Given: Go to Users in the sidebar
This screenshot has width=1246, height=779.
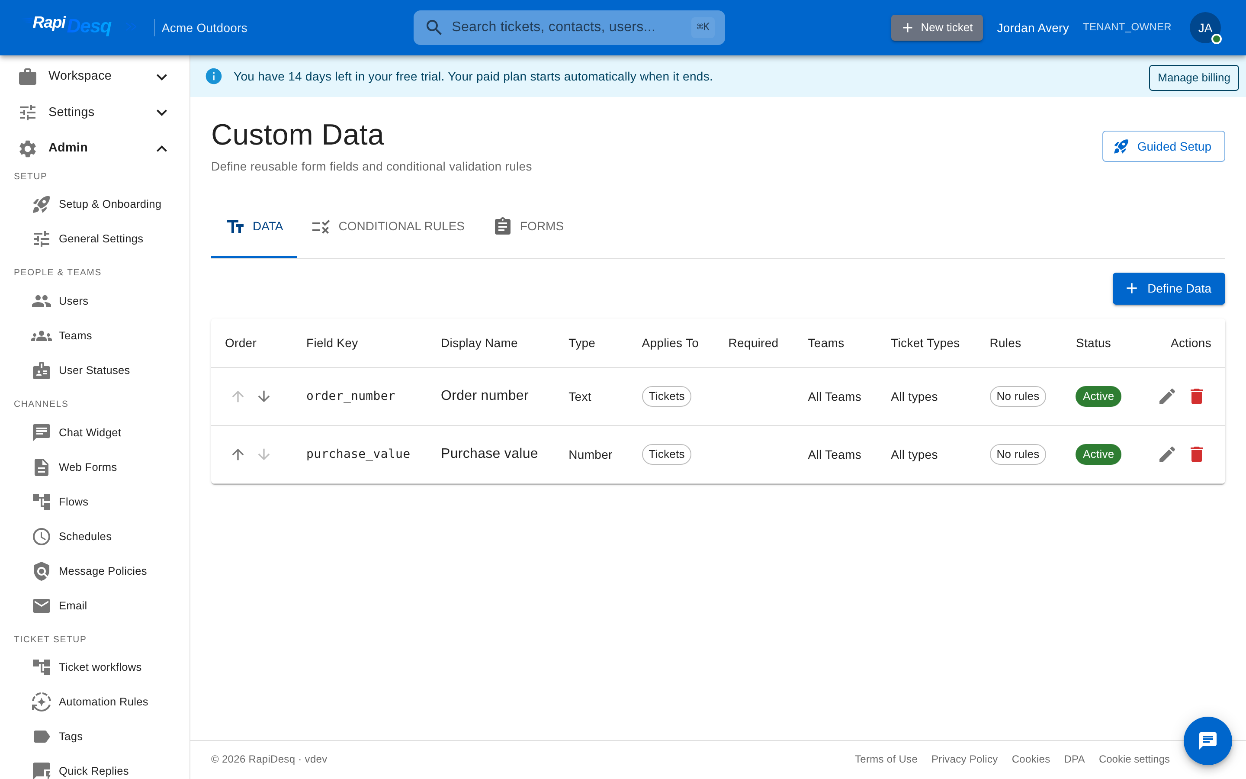Looking at the screenshot, I should (x=95, y=301).
